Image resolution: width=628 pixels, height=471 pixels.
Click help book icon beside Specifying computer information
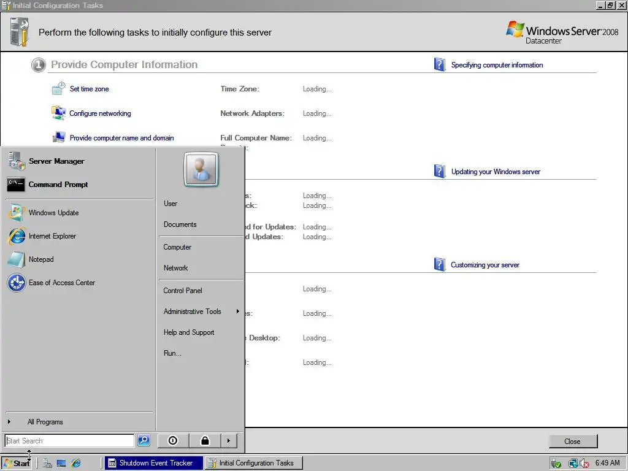[x=439, y=64]
